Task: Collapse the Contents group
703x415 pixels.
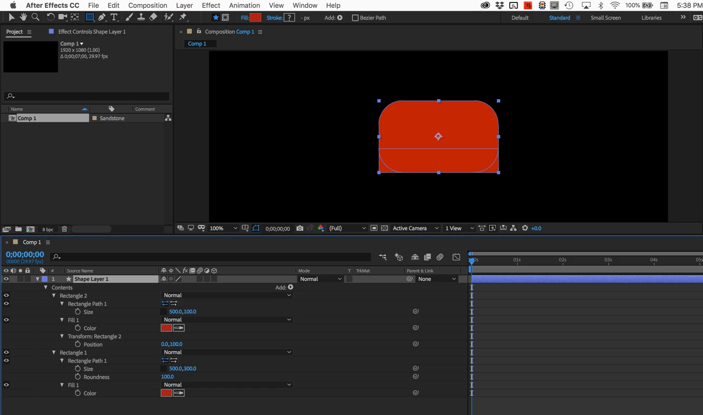Action: [46, 288]
